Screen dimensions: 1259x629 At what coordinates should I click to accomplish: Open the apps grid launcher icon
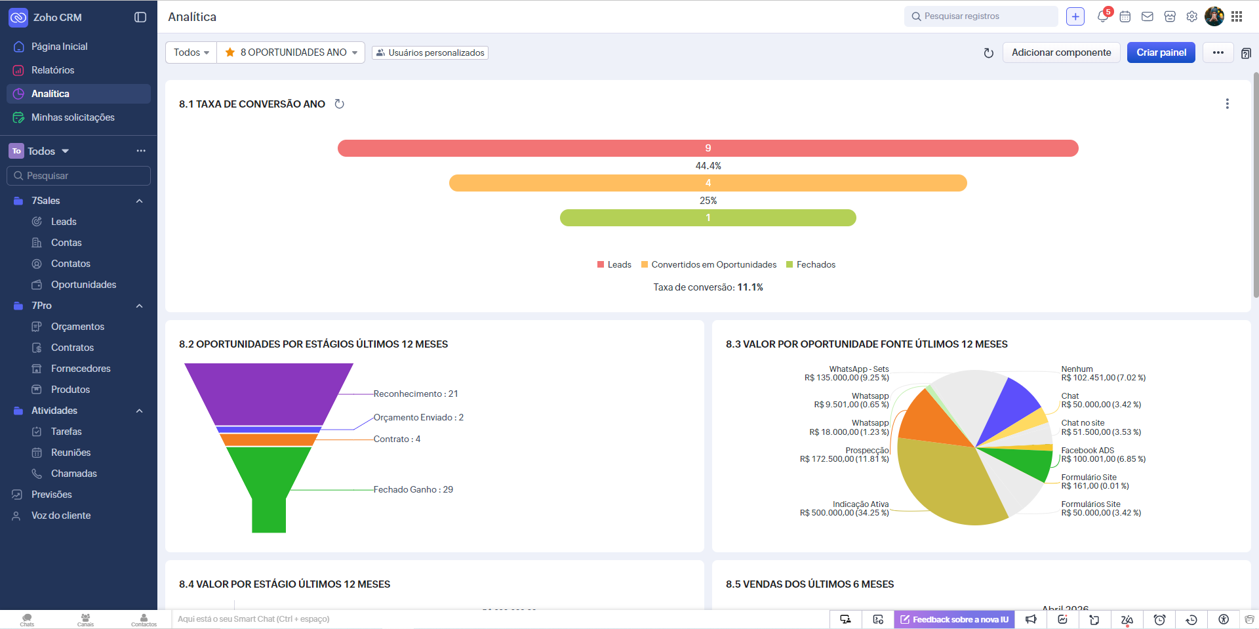click(1237, 17)
